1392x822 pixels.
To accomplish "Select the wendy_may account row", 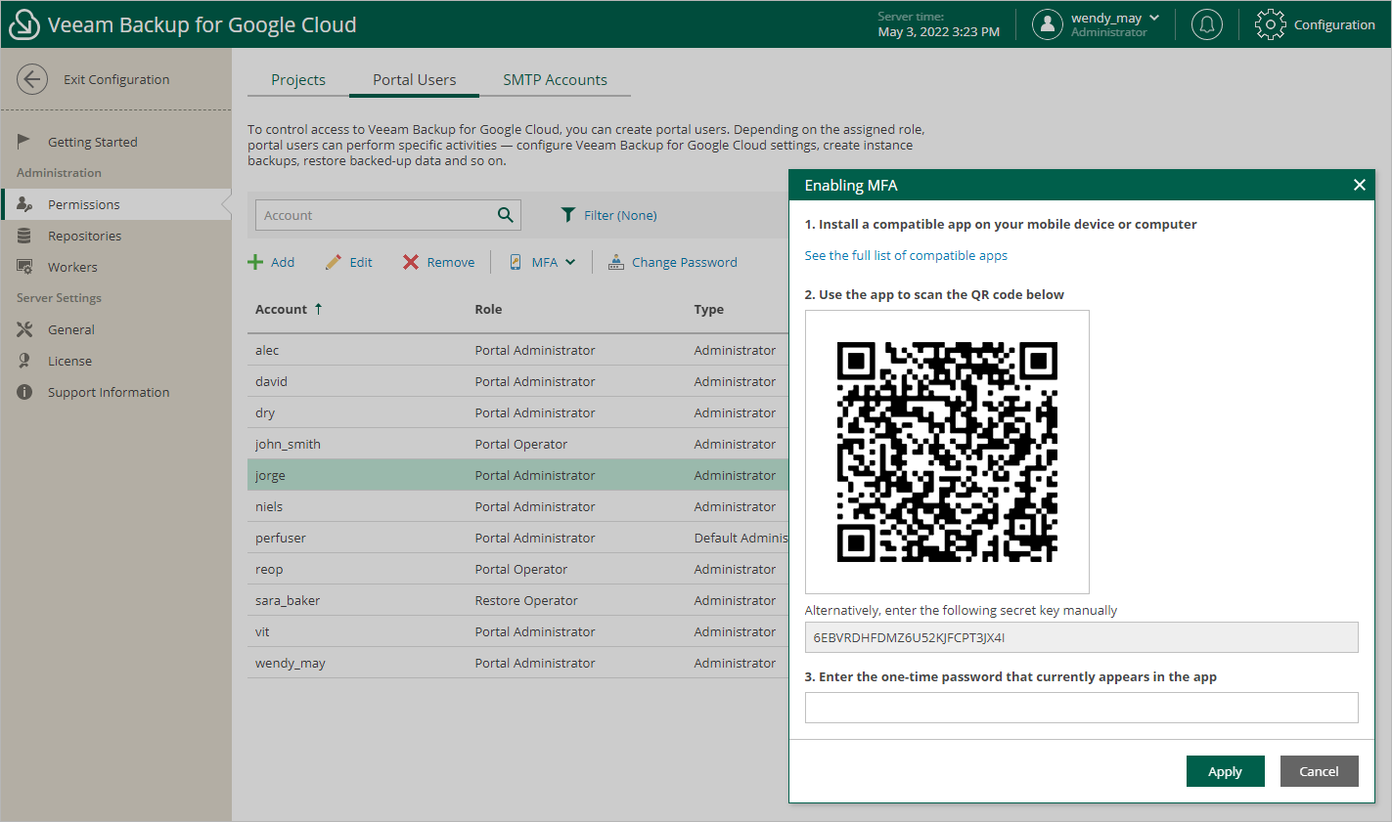I will pos(517,663).
